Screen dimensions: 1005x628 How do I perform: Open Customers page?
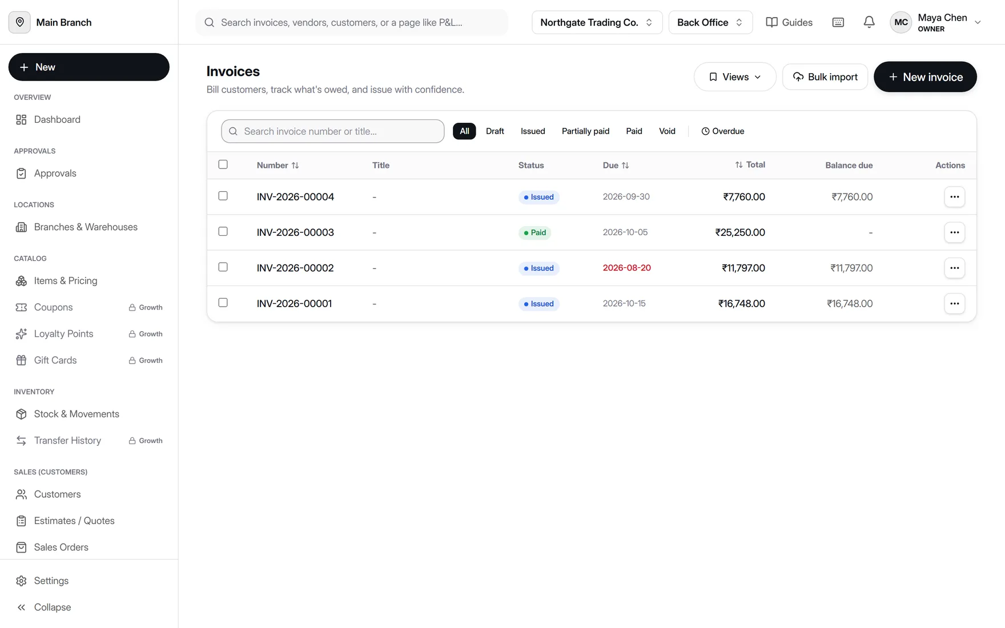click(x=89, y=494)
